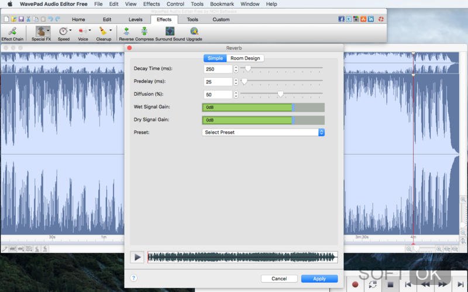Open the Levels ribbon tab
Viewport: 468px width, 292px height.
136,19
